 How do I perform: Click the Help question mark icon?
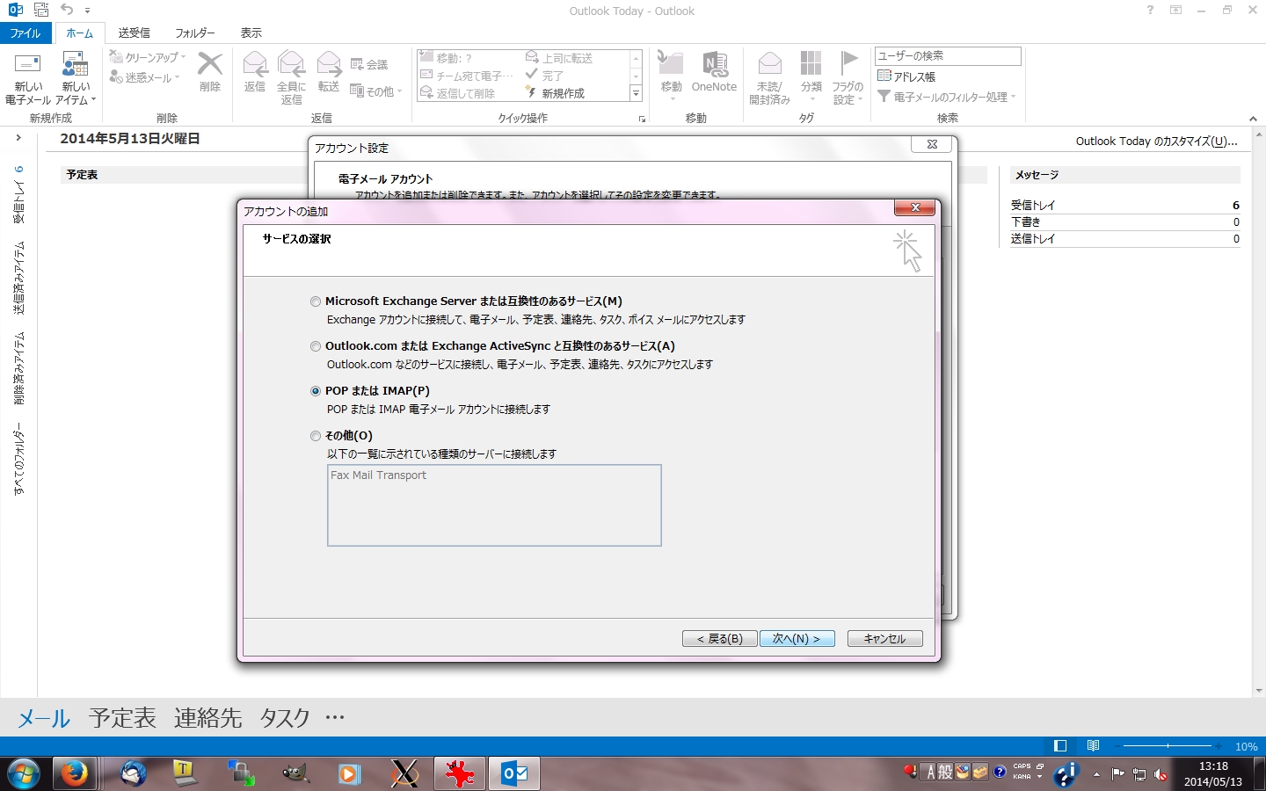click(x=1150, y=10)
